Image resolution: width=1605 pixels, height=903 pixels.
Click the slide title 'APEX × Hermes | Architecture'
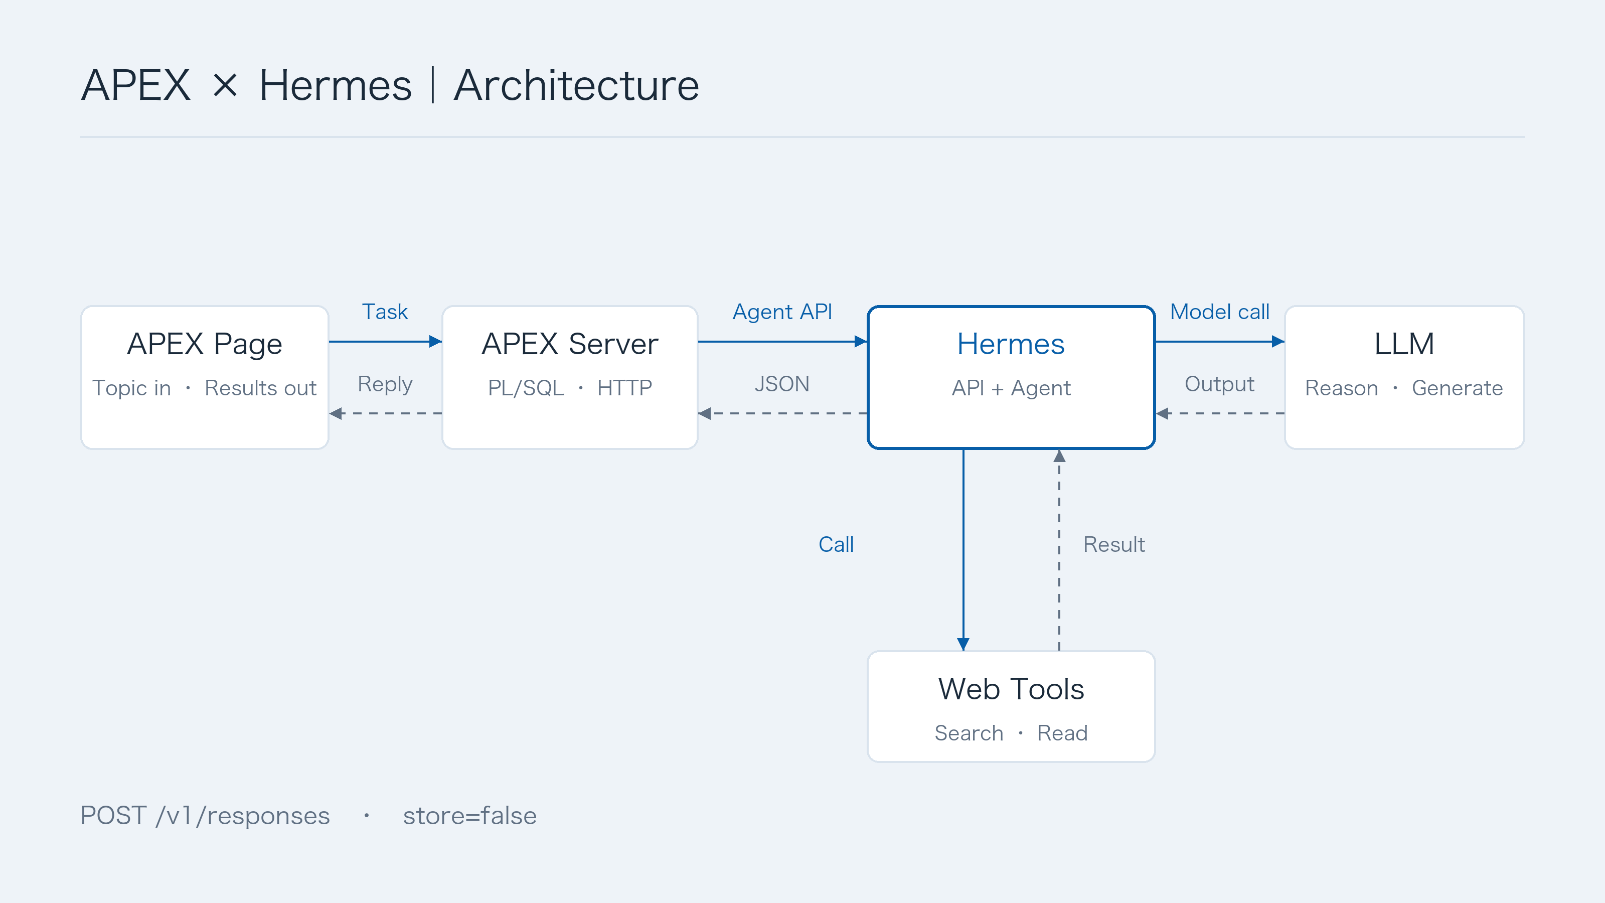pyautogui.click(x=390, y=85)
